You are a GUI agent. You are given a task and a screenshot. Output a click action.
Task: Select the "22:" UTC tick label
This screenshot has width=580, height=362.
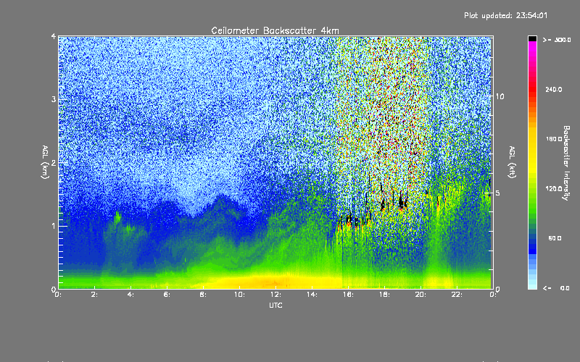coord(457,295)
